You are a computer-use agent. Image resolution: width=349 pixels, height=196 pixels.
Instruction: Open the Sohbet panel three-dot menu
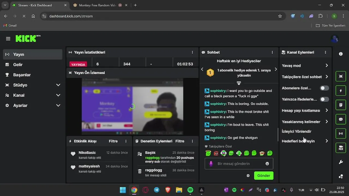[272, 52]
